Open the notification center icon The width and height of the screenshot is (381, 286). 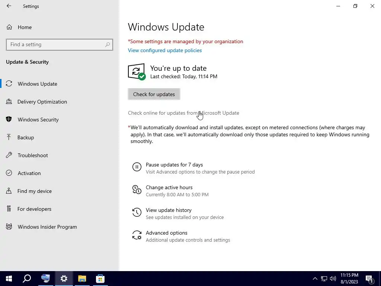[369, 279]
